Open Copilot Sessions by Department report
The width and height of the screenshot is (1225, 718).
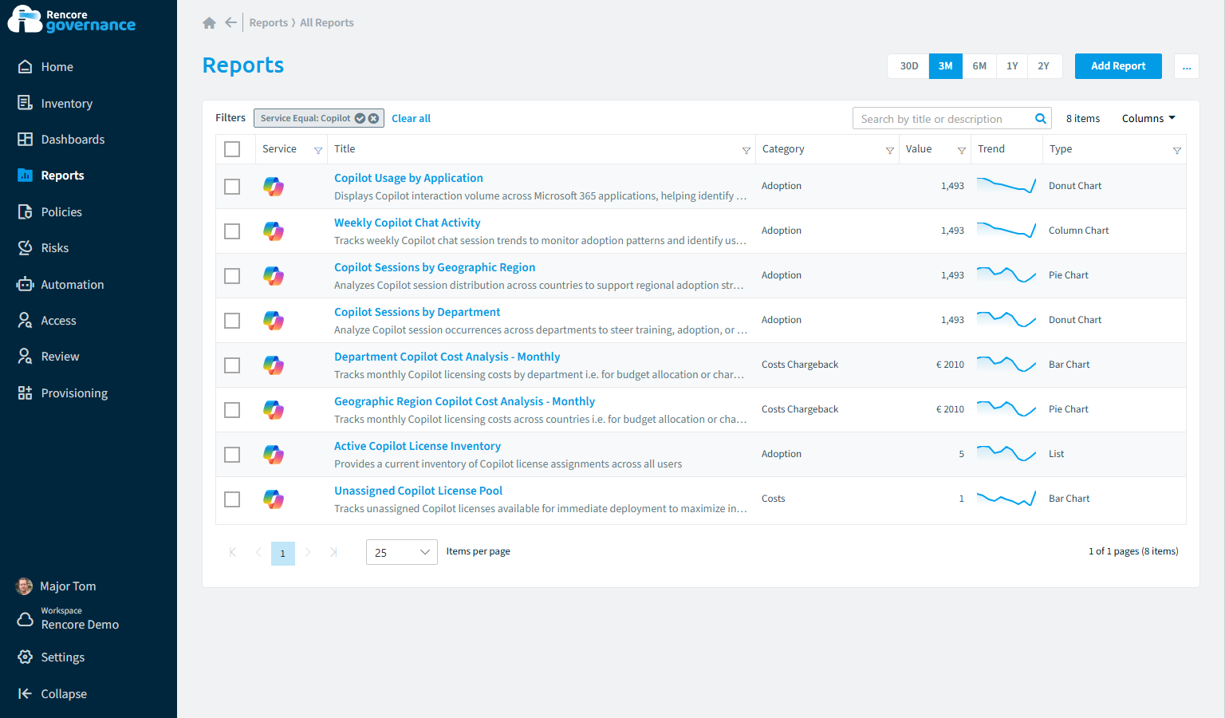click(417, 312)
